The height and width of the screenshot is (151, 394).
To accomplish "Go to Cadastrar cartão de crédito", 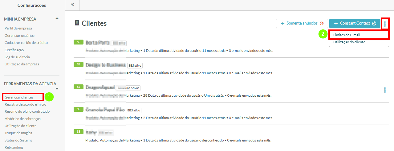I will click(26, 43).
